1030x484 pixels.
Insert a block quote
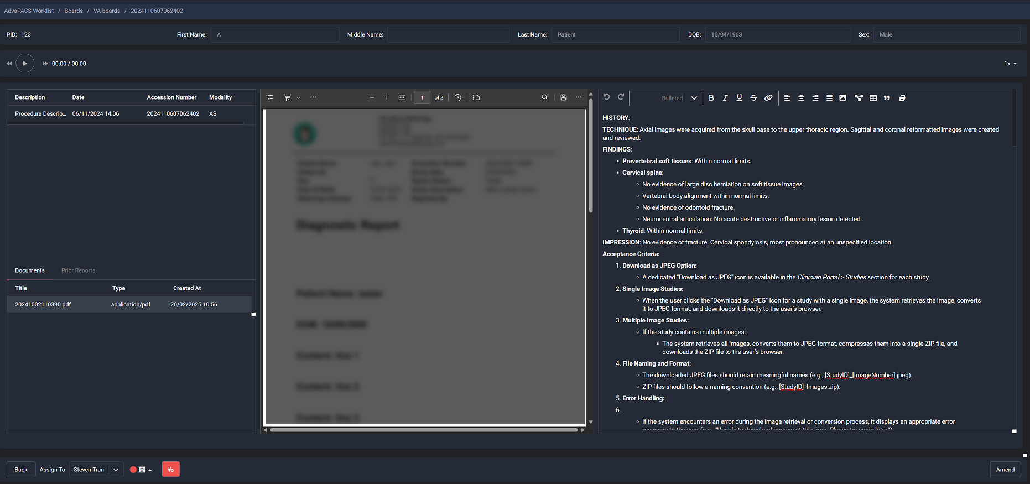(887, 98)
